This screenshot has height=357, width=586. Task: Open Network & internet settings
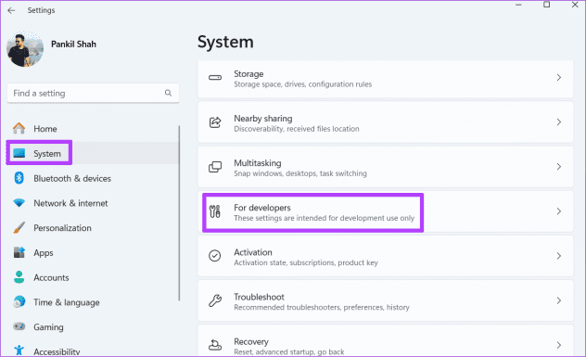[70, 203]
